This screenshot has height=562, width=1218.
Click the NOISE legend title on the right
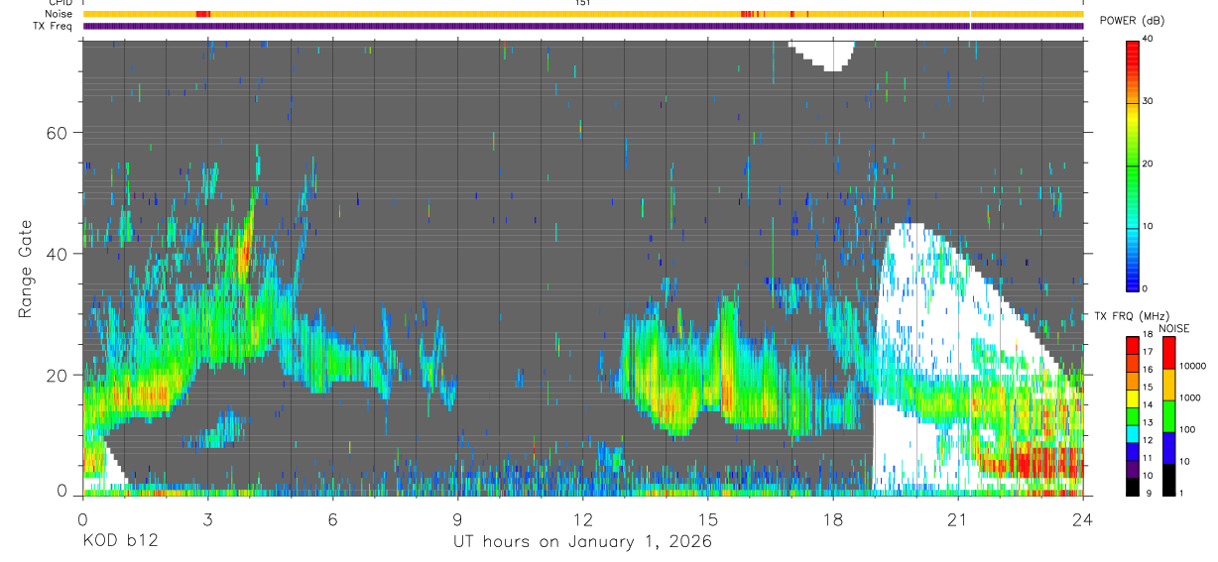pos(1173,329)
